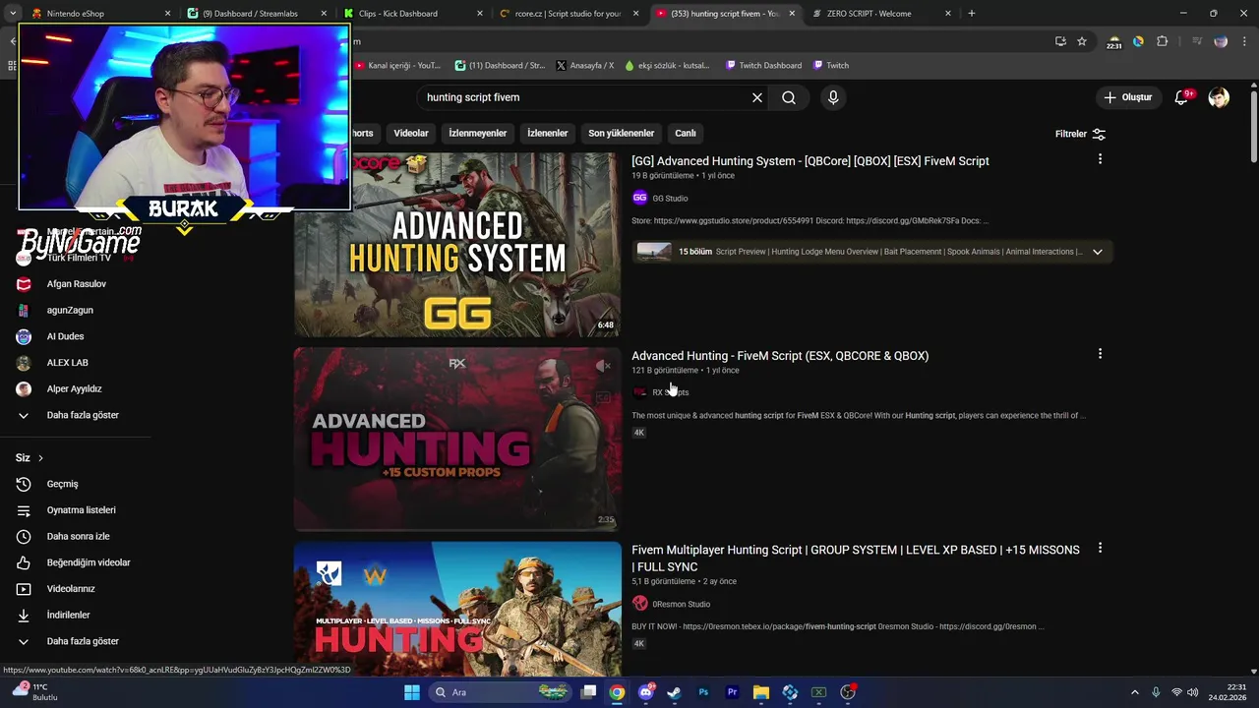
Task: Select the İzlenmeyenler filter chip
Action: point(478,133)
